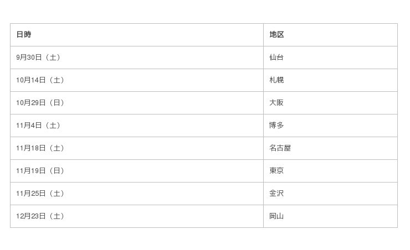Click the text 東京 in the table
Image resolution: width=410 pixels, height=250 pixels.
[x=276, y=171]
